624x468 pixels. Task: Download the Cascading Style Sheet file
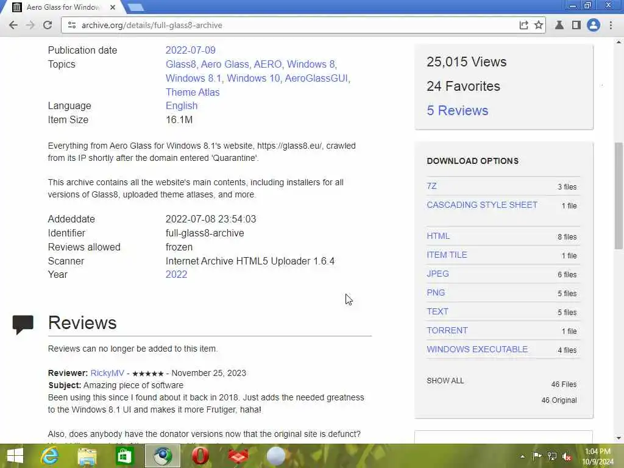(482, 205)
